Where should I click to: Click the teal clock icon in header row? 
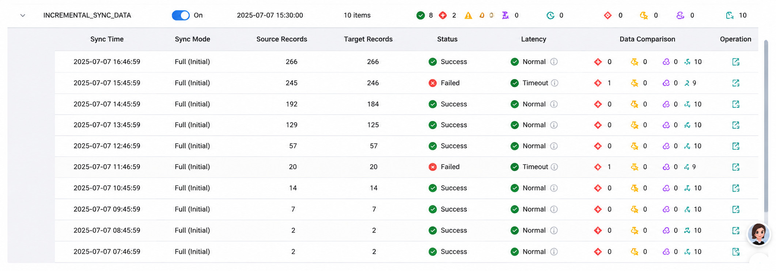550,15
